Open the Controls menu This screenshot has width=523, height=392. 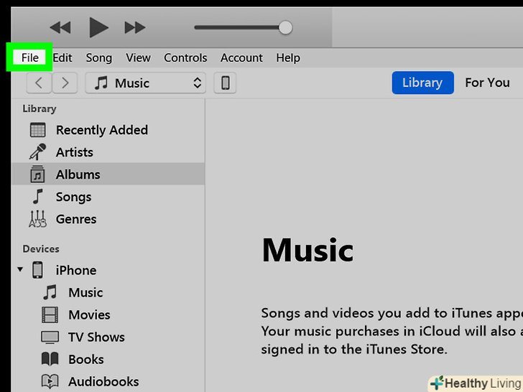185,57
